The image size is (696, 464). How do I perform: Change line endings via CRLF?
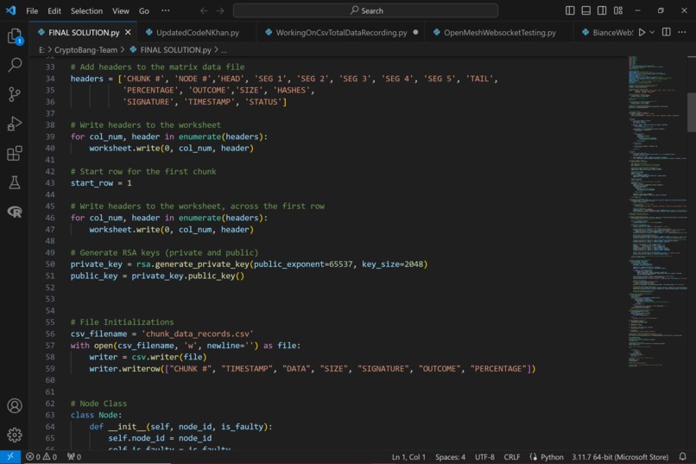tap(512, 456)
